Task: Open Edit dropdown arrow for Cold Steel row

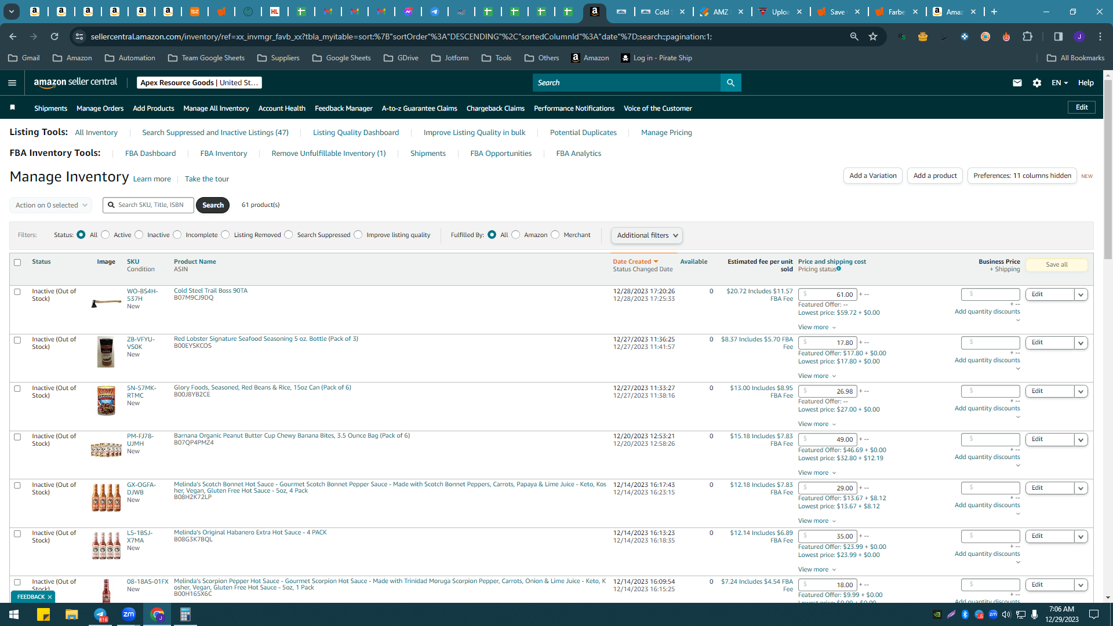Action: click(1081, 294)
